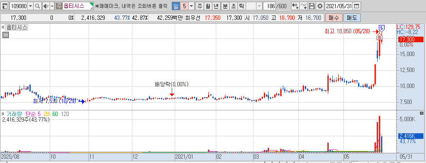Expand the period number 5 dropdown

[192, 6]
